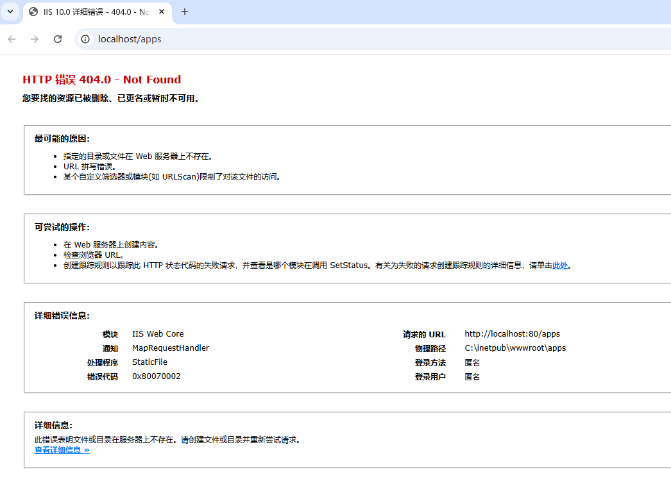The image size is (671, 479).
Task: Expand the tab search dropdown chevron
Action: click(x=10, y=12)
